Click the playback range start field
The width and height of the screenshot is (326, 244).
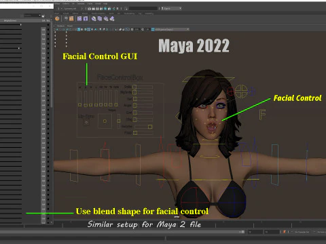click(255, 232)
